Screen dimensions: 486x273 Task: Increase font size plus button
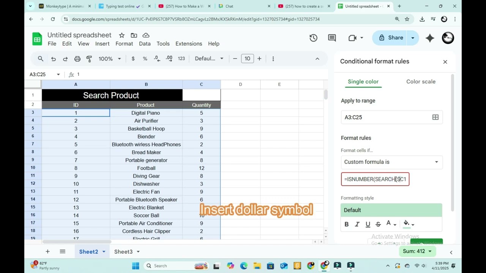tap(259, 59)
